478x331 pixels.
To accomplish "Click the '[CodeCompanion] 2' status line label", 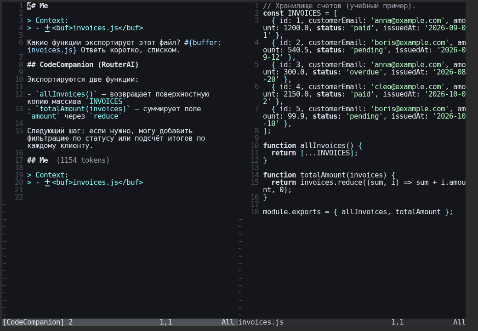I will (38, 322).
